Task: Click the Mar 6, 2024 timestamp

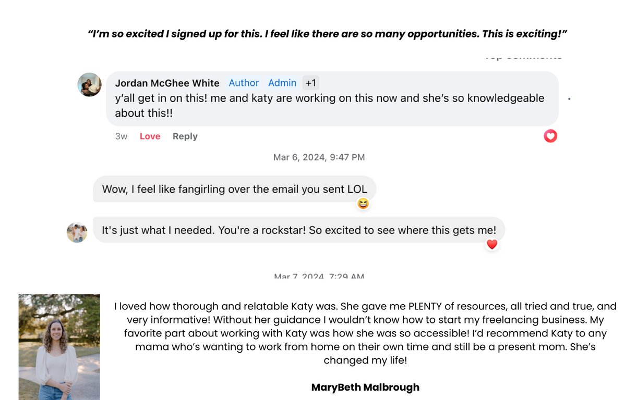Action: (319, 157)
